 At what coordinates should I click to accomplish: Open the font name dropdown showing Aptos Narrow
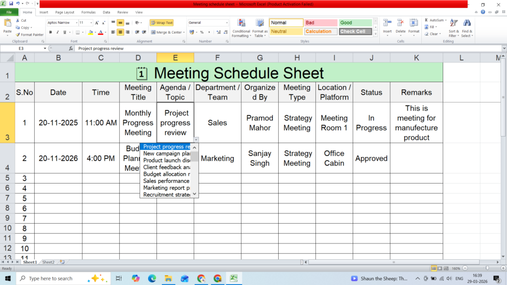[77, 23]
